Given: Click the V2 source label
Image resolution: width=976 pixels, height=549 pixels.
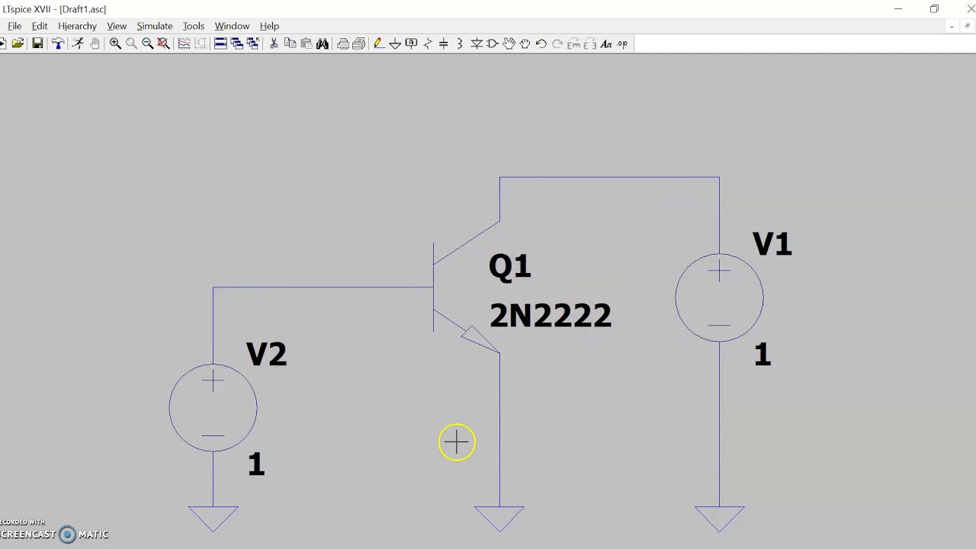Looking at the screenshot, I should pos(266,354).
